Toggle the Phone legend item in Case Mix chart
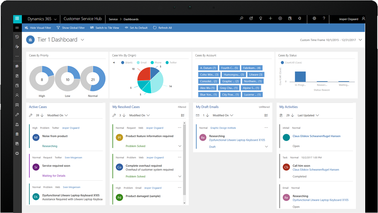 [x=156, y=62]
